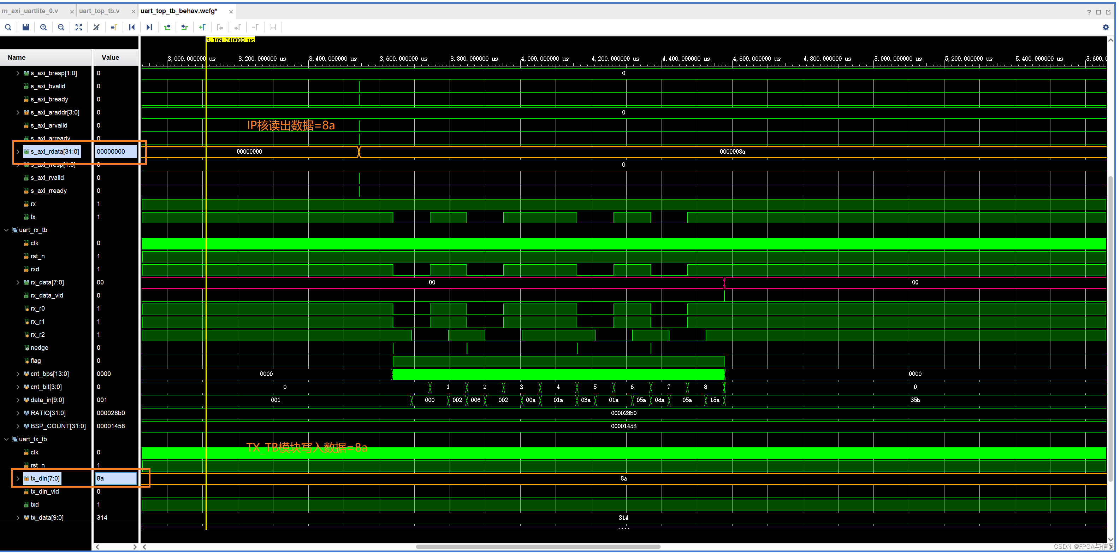The width and height of the screenshot is (1120, 553).
Task: Select the s_axi_rvalid signal
Action: click(47, 177)
